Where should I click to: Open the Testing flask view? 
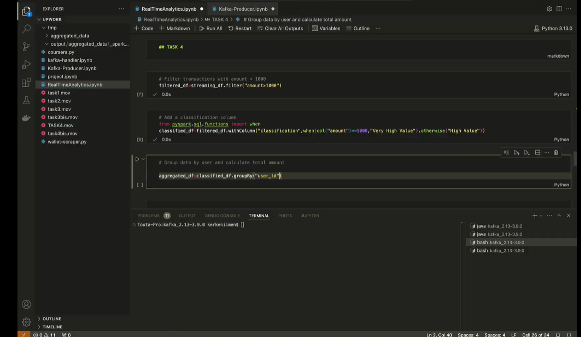(x=26, y=100)
